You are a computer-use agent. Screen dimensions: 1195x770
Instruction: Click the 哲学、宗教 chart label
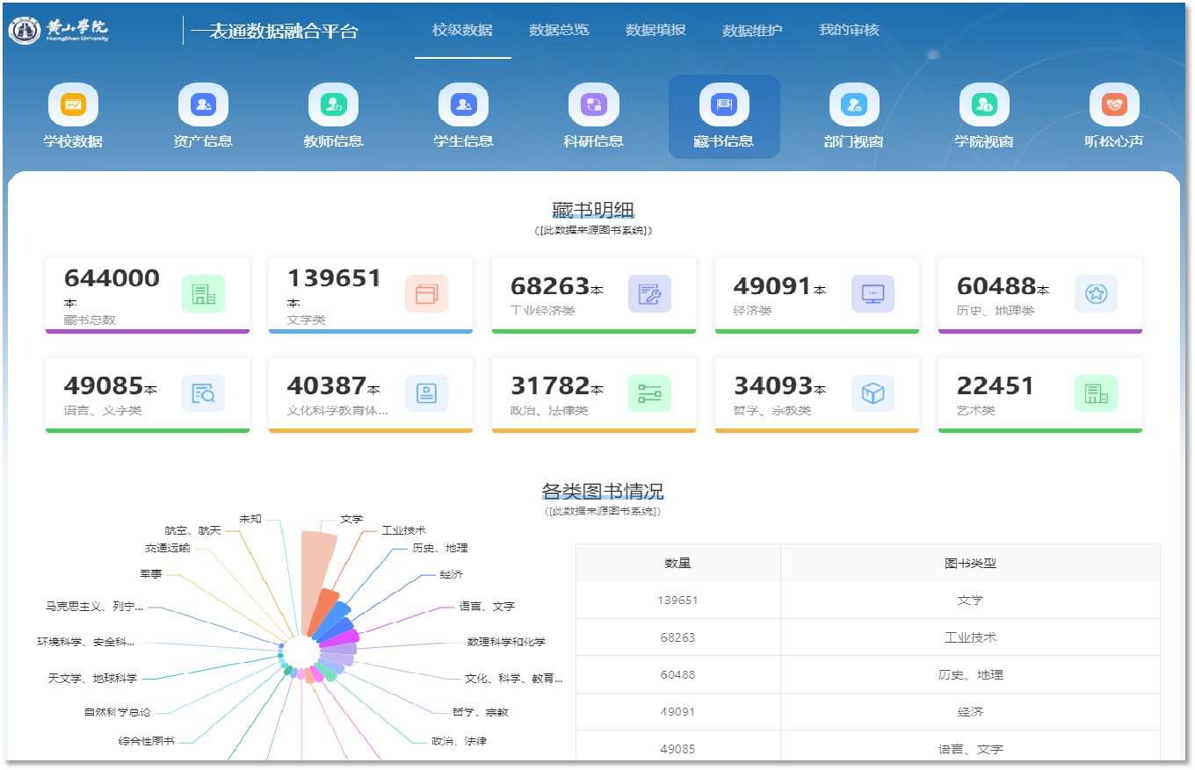coord(481,712)
